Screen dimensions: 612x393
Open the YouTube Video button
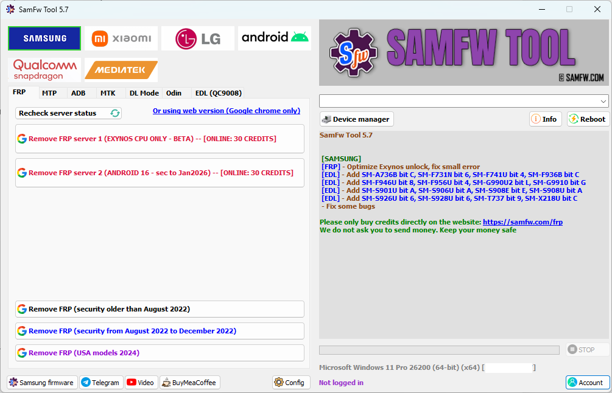pos(142,383)
